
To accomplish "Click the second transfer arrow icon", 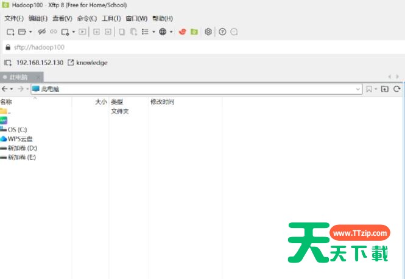I will (108, 32).
